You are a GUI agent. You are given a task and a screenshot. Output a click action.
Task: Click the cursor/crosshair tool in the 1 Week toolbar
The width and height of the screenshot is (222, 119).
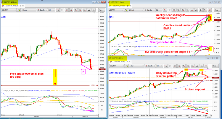(170, 10)
